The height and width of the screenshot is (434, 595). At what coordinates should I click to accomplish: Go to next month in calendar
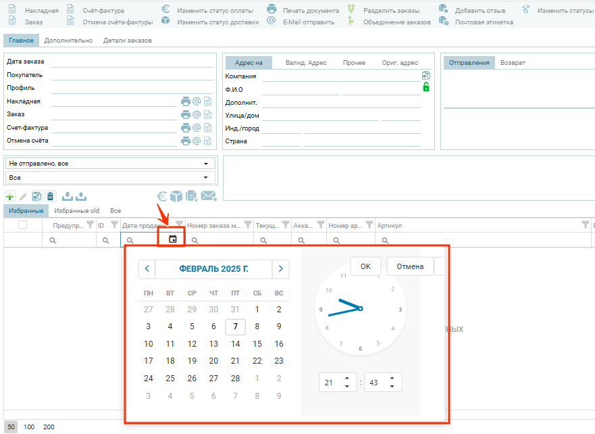click(281, 269)
